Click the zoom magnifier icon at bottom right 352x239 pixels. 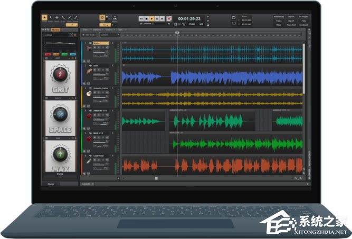coord(300,178)
